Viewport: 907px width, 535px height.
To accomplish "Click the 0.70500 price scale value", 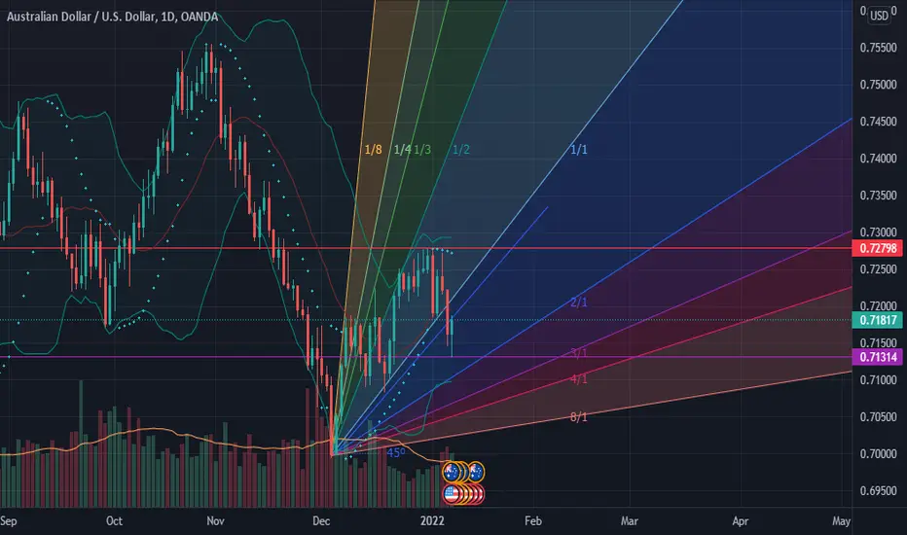I will click(878, 417).
